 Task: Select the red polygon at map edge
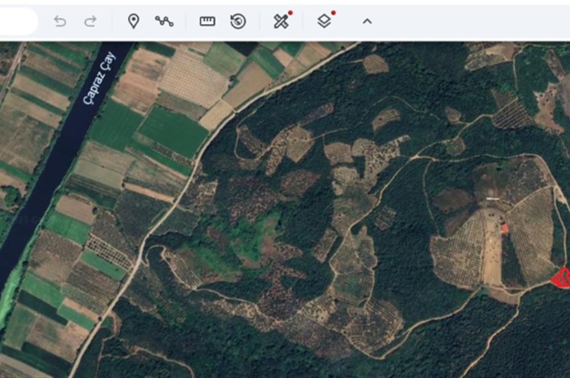pos(561,278)
